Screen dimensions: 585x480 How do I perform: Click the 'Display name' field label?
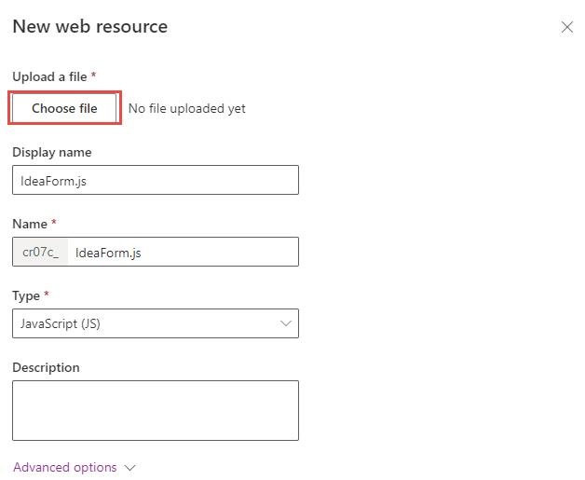tap(52, 152)
